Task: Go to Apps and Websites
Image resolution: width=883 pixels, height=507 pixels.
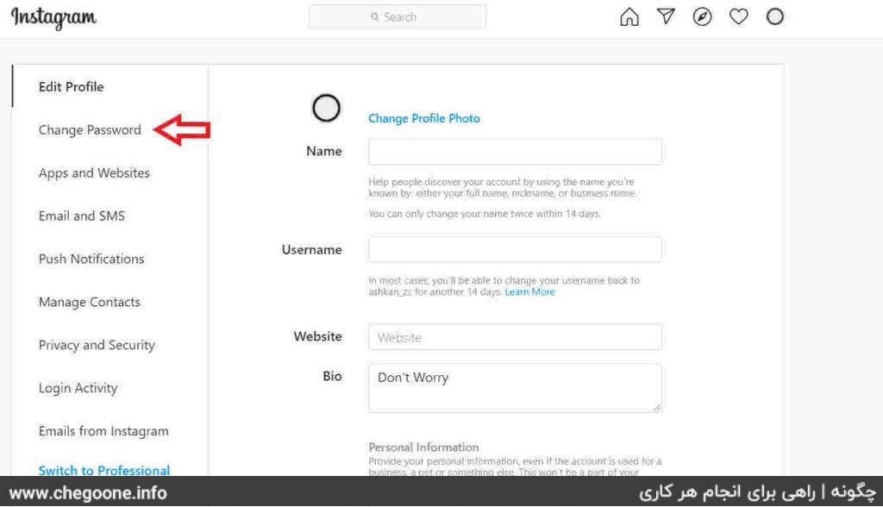Action: pyautogui.click(x=94, y=173)
